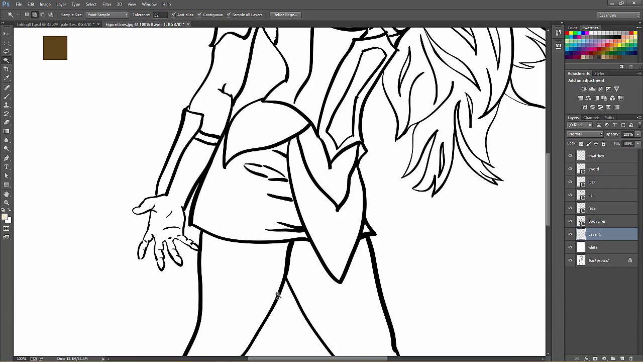Toggle the Anti-alias checkbox

click(174, 15)
